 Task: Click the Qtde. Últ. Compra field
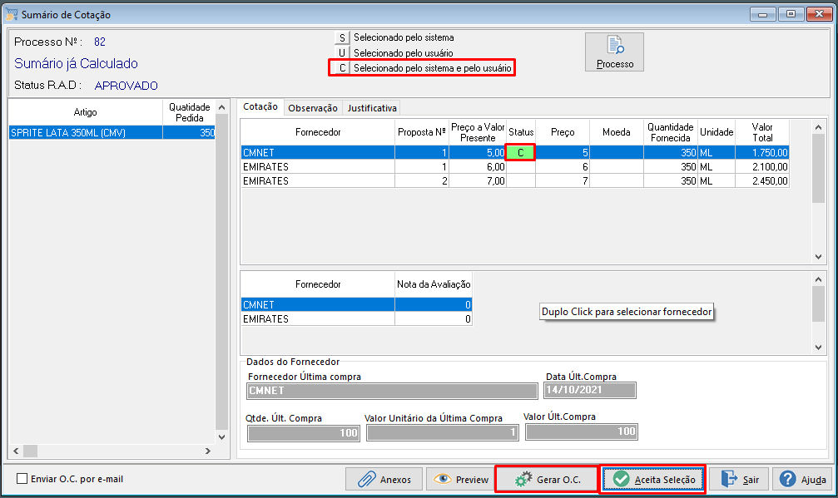pyautogui.click(x=304, y=433)
